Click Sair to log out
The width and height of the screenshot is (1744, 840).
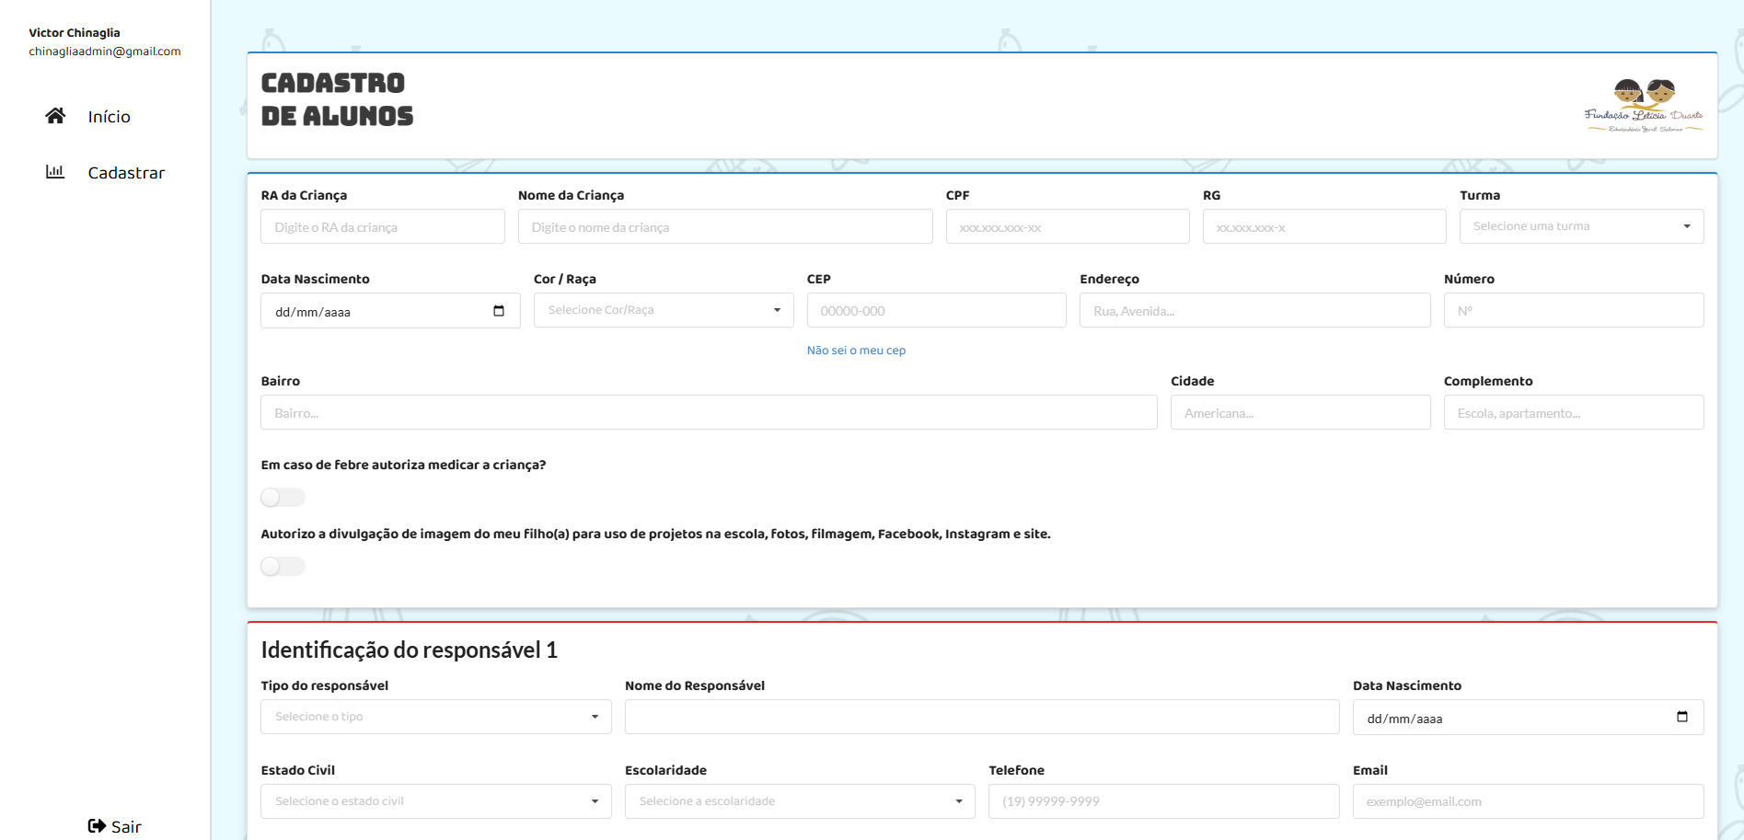pos(126,826)
